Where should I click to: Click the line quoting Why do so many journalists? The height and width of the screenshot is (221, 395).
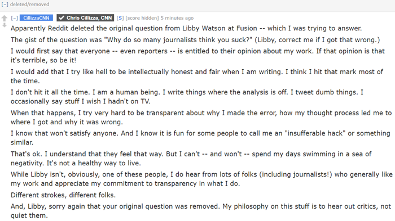point(195,40)
